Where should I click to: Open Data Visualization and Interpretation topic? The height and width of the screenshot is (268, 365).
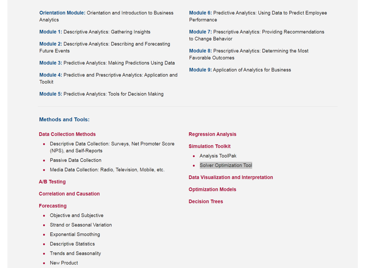tap(231, 177)
